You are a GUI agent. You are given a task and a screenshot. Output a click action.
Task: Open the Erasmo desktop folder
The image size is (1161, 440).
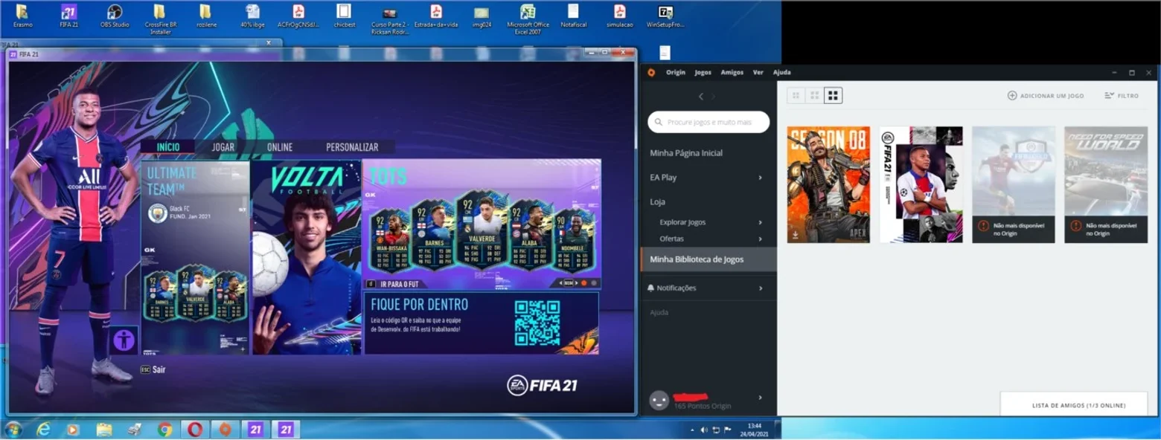(22, 16)
